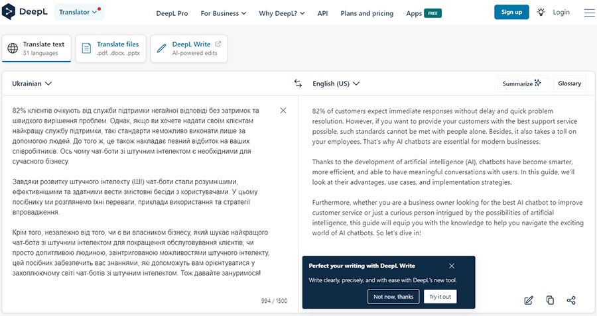Open the DeepL Write tab
Screen dimensions: 597x316
pos(189,48)
